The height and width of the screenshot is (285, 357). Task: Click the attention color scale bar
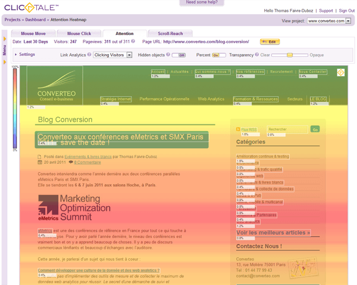(15, 109)
